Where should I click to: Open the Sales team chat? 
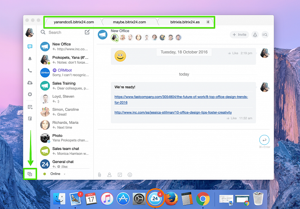tap(65, 151)
